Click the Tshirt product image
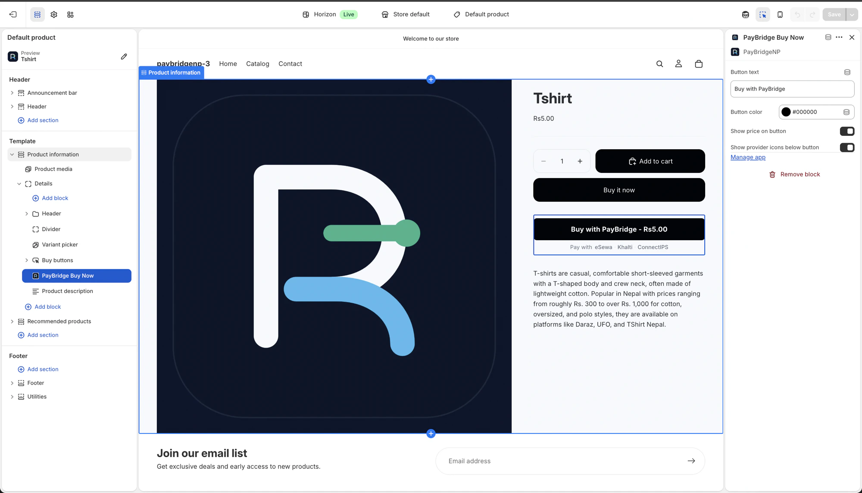This screenshot has height=493, width=862. tap(334, 256)
